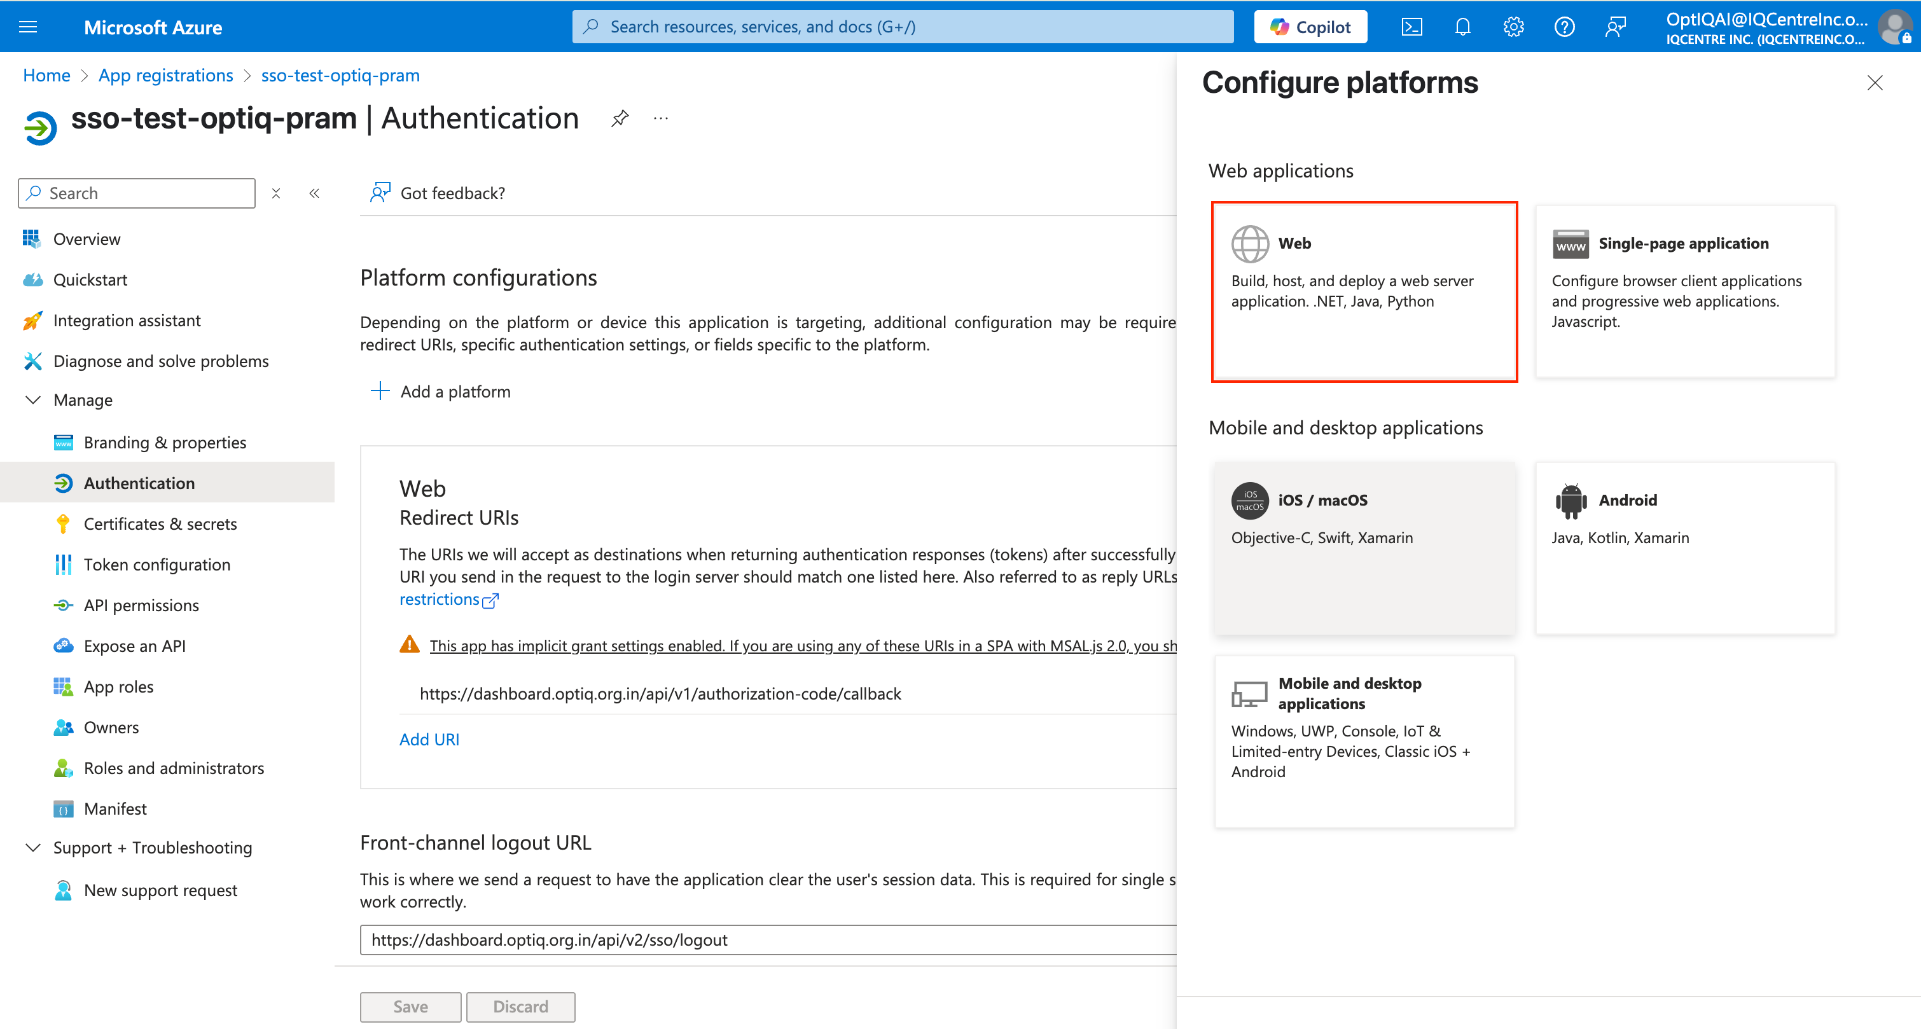Viewport: 1921px width, 1029px height.
Task: Click the Quickstart cloud icon
Action: 32,280
